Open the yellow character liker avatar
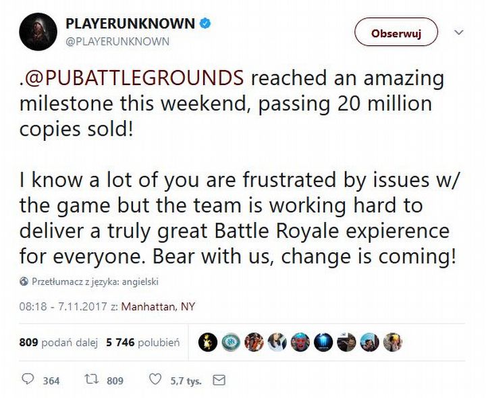The image size is (486, 398). (208, 343)
